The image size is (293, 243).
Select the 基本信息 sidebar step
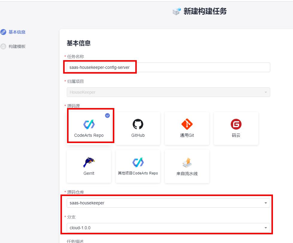click(17, 32)
